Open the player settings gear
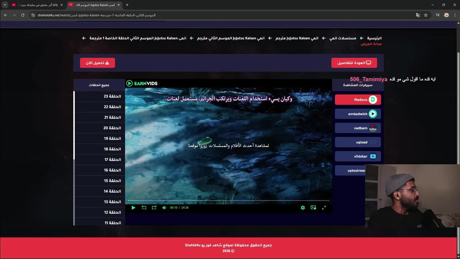460x259 pixels. click(x=303, y=208)
